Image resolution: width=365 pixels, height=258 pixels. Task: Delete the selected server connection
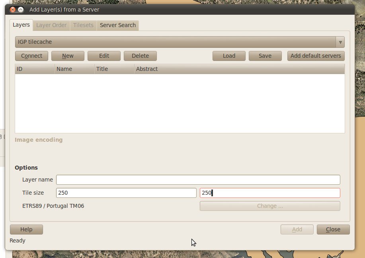140,56
